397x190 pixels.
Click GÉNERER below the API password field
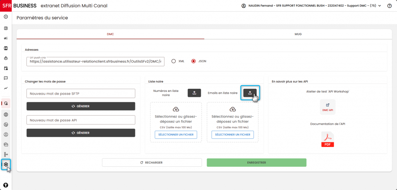(81, 133)
